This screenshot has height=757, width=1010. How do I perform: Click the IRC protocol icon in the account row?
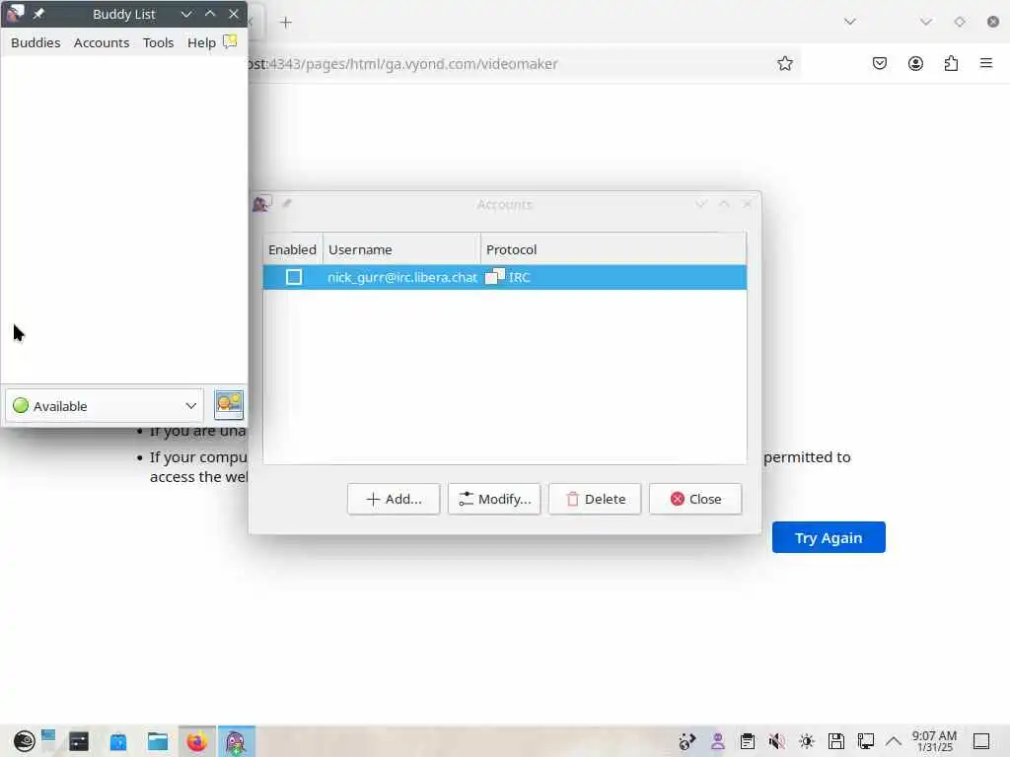point(495,276)
